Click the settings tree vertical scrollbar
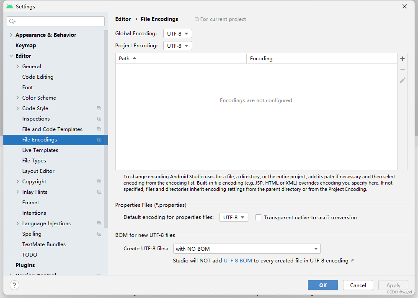Screen dimensions: 418x298 coord(106,128)
